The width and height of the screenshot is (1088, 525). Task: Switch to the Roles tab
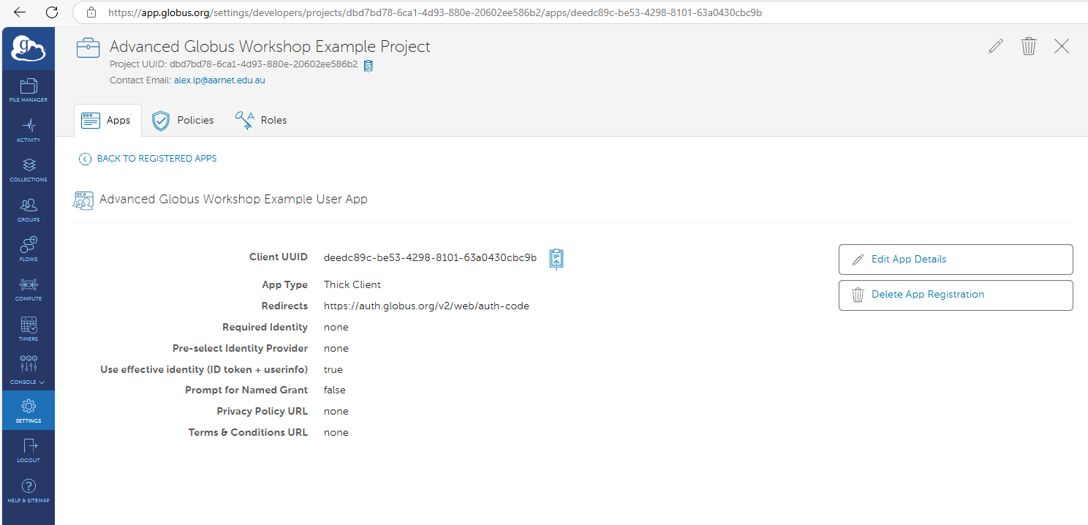[261, 121]
